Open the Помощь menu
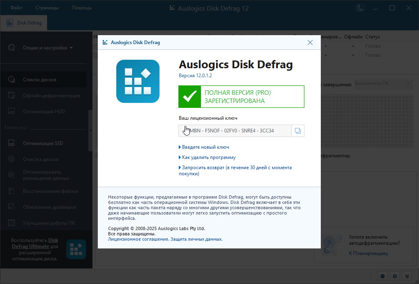Viewport: 419px width, 284px height. click(x=82, y=8)
